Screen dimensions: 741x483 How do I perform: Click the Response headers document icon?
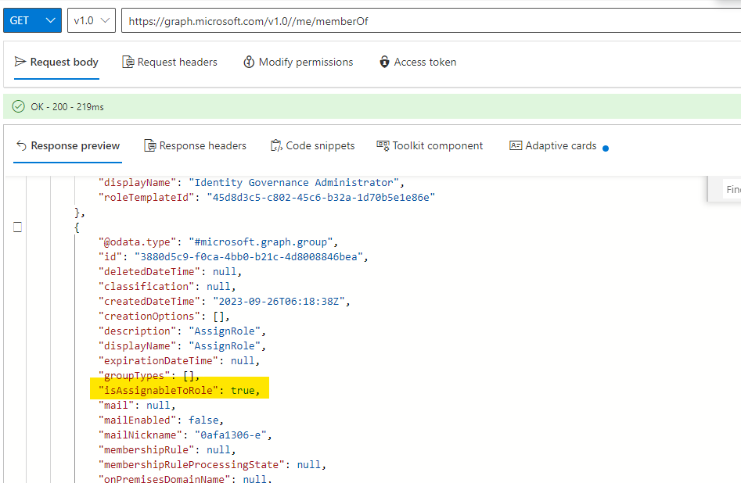click(149, 145)
